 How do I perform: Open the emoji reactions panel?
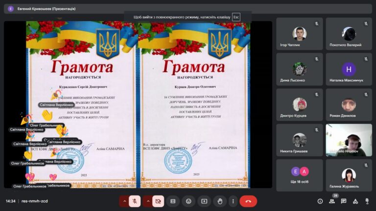tap(188, 201)
